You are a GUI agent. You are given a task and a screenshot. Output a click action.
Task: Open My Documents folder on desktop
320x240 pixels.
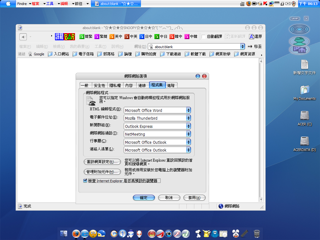click(x=304, y=90)
